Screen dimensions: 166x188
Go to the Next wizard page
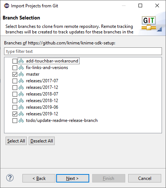click(x=73, y=178)
